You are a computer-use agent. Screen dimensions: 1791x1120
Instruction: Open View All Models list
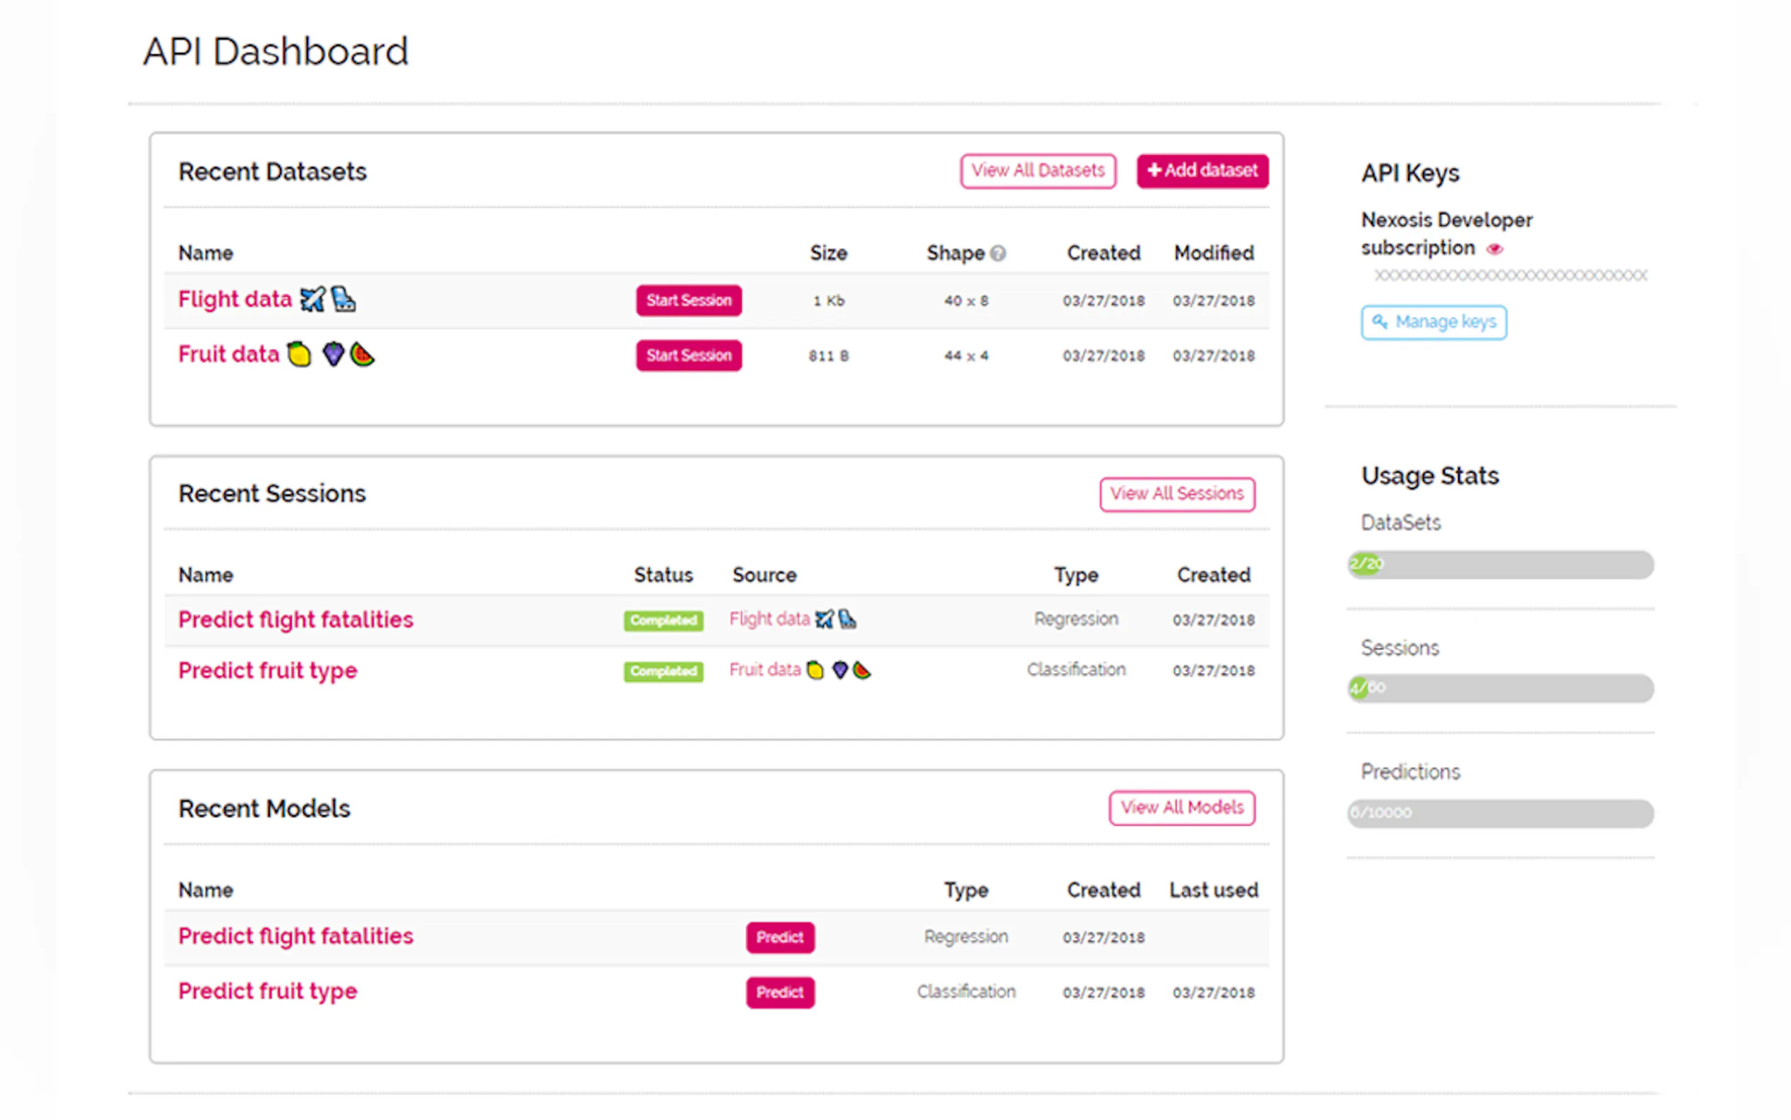[x=1181, y=808]
